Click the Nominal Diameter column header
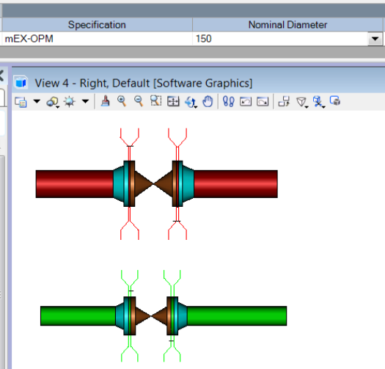This screenshot has height=369, width=385. pyautogui.click(x=287, y=25)
